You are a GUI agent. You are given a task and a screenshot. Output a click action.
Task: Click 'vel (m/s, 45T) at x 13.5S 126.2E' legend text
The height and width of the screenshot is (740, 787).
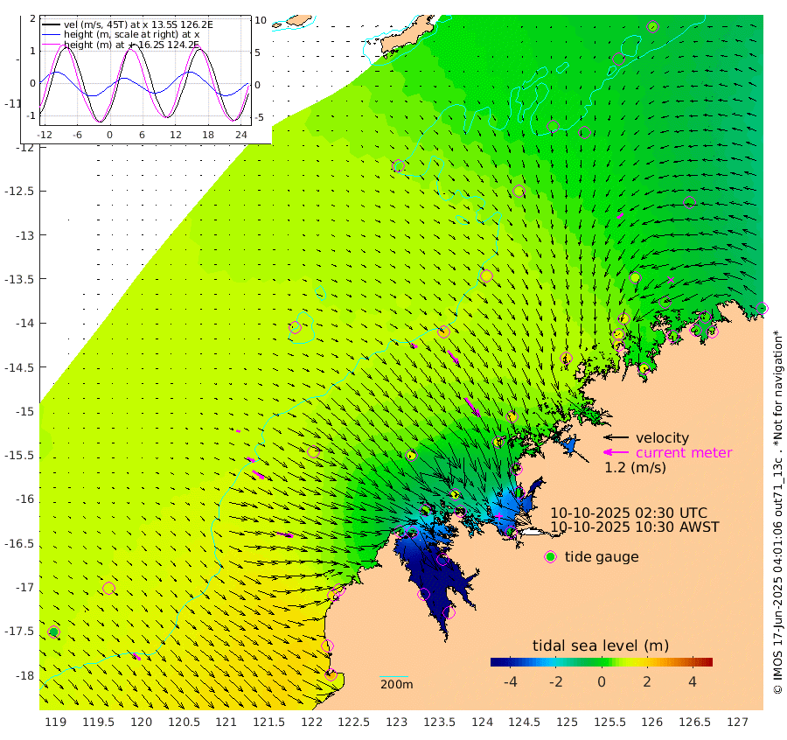click(138, 24)
